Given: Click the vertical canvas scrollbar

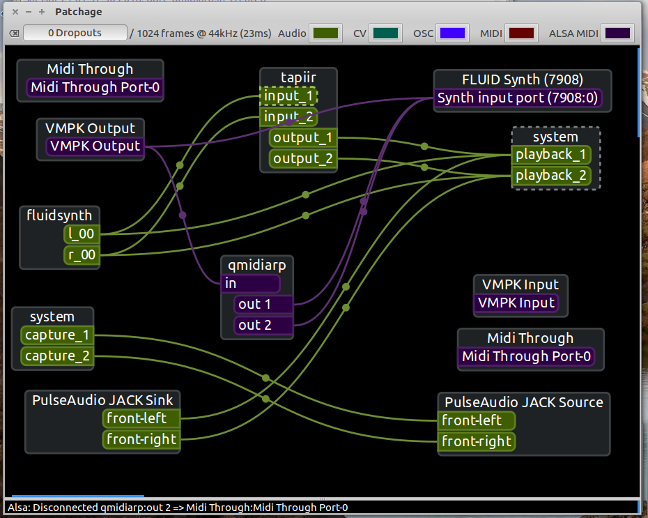Looking at the screenshot, I should pyautogui.click(x=639, y=93).
